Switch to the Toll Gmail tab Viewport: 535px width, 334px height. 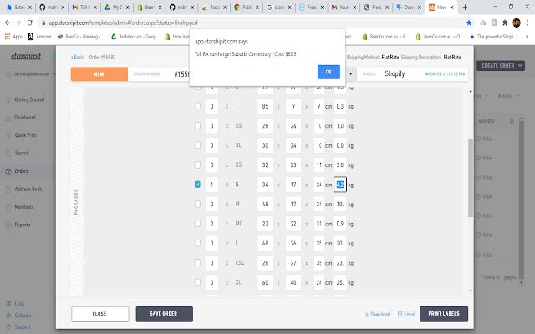point(84,8)
